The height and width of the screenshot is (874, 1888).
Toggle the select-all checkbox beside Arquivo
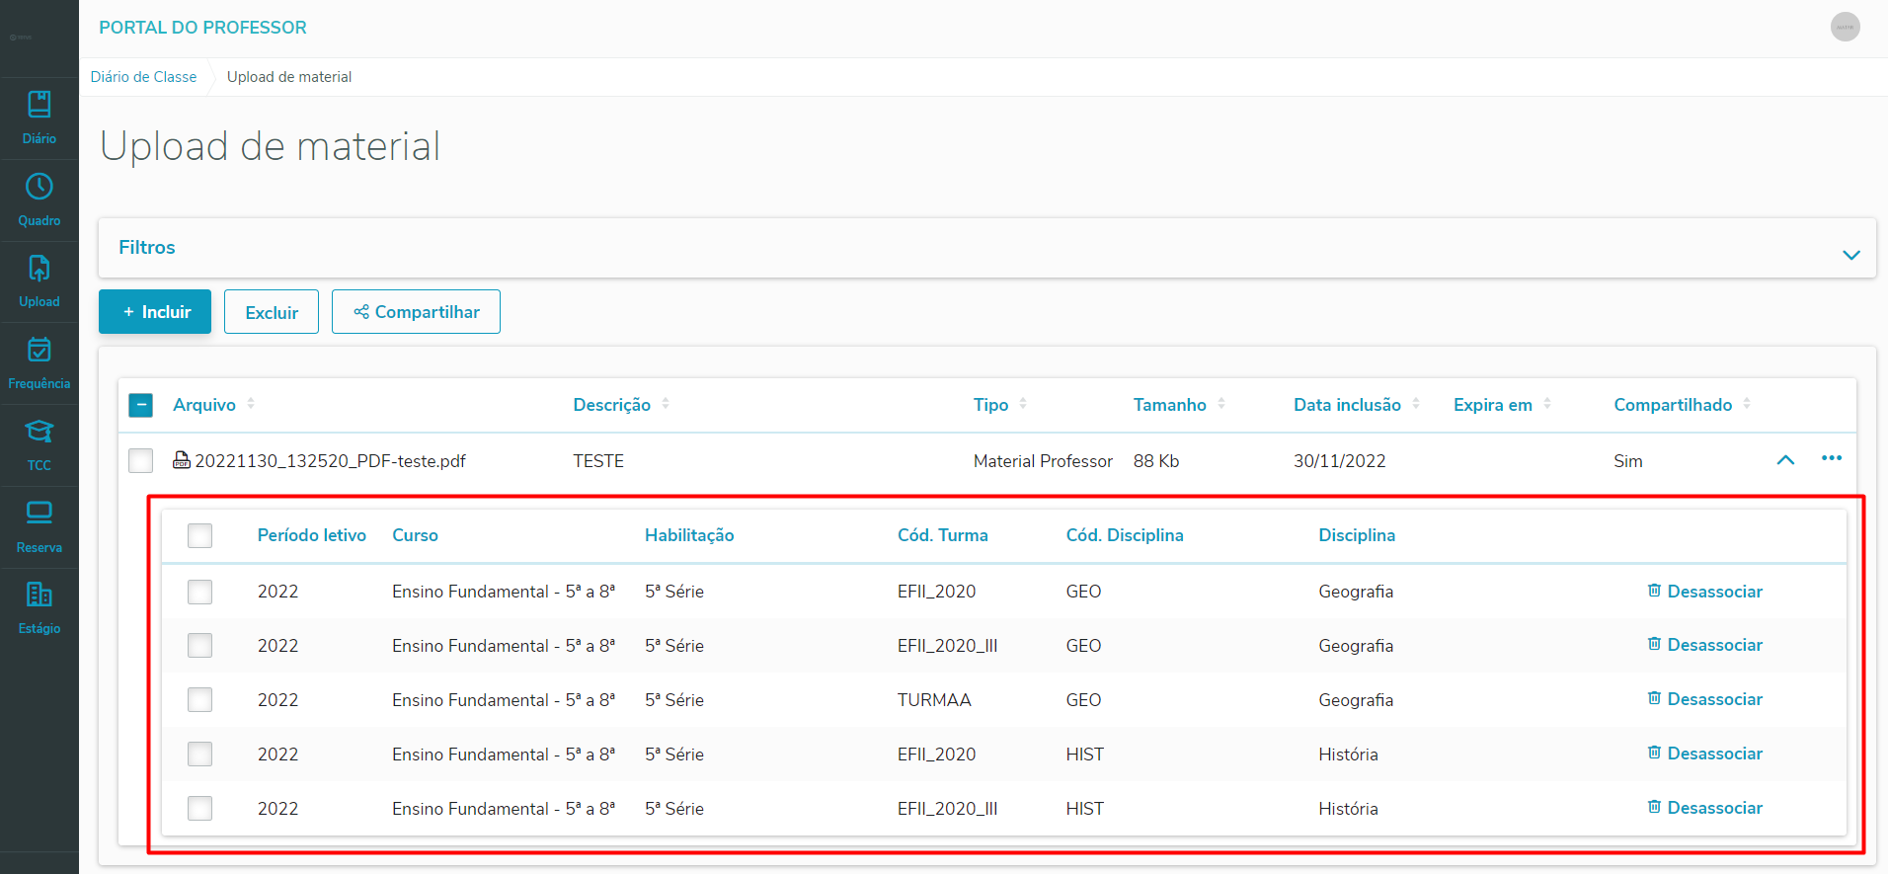click(x=141, y=405)
